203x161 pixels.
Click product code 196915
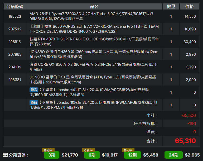pos(15,42)
